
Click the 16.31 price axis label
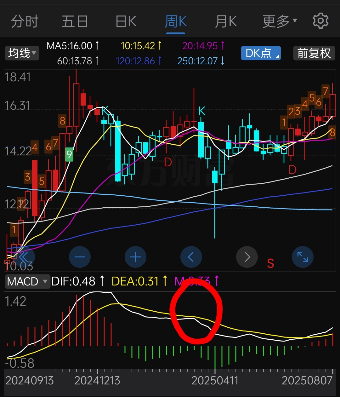pos(18,106)
